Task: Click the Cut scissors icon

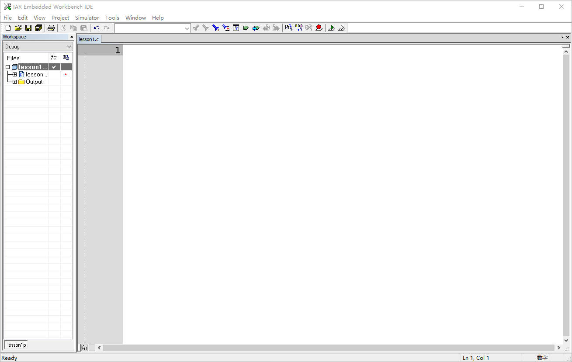Action: [x=63, y=28]
